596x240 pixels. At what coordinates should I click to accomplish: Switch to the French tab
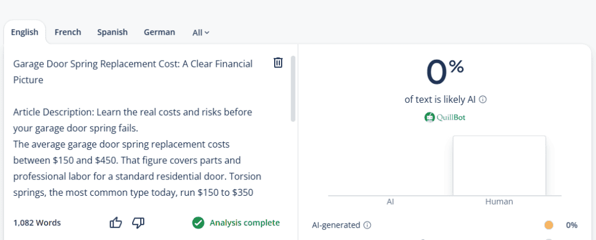68,32
